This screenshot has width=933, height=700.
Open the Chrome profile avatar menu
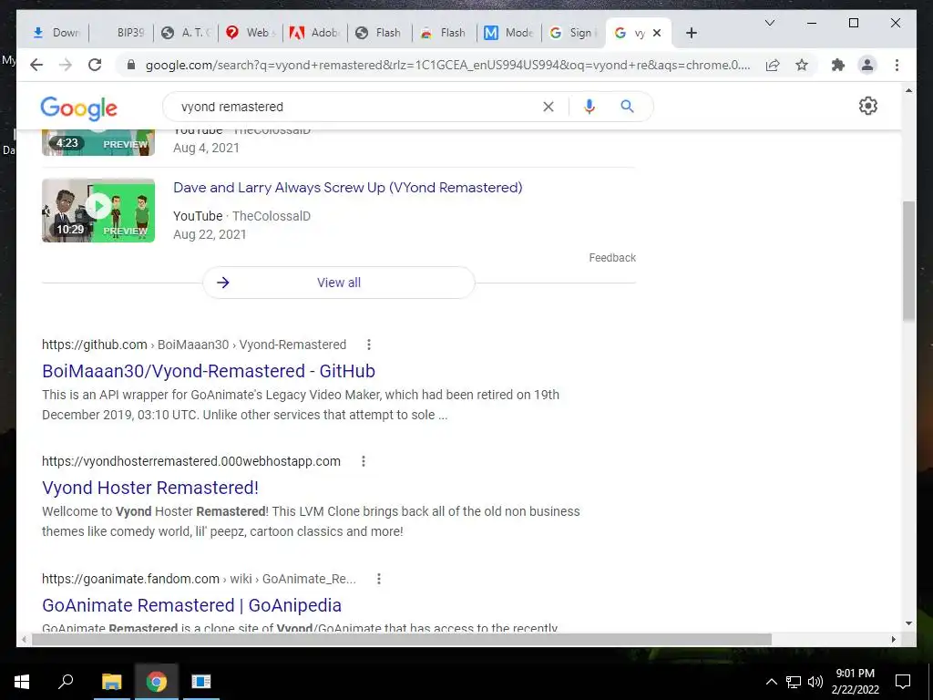867,65
